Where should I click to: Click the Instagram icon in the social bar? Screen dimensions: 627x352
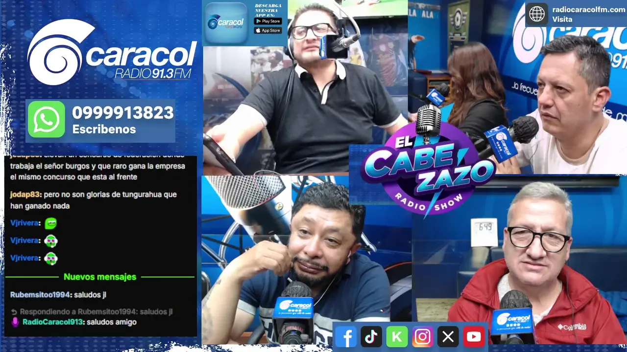[x=422, y=337]
